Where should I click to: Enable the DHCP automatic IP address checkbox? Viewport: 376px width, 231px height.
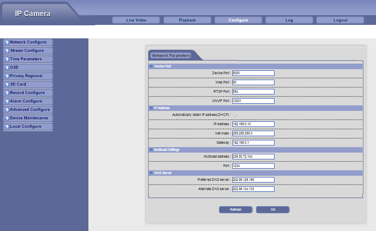click(x=235, y=115)
